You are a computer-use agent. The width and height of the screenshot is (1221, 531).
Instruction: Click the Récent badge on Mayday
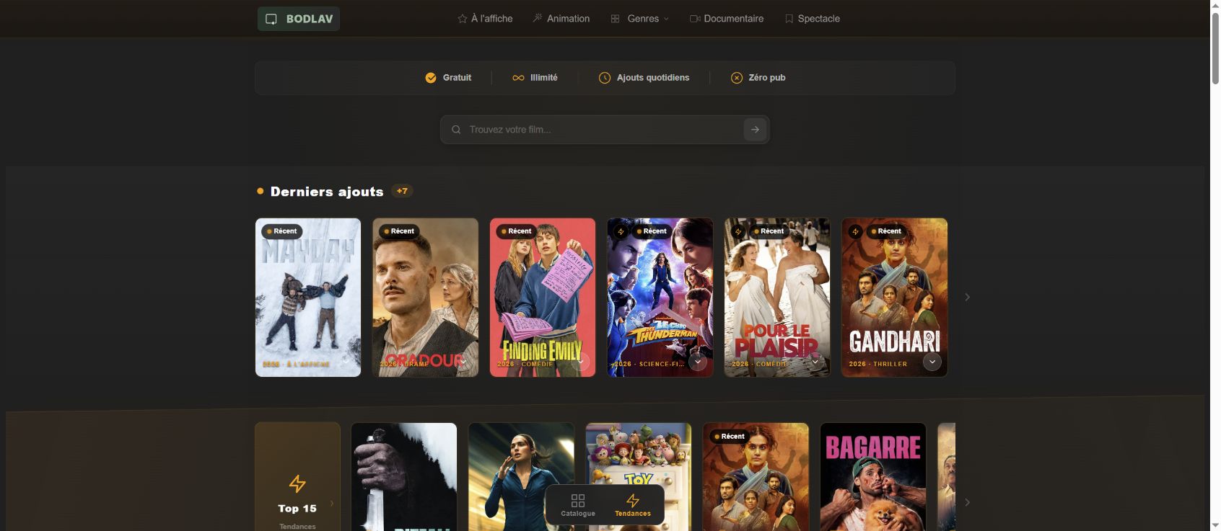click(x=282, y=231)
